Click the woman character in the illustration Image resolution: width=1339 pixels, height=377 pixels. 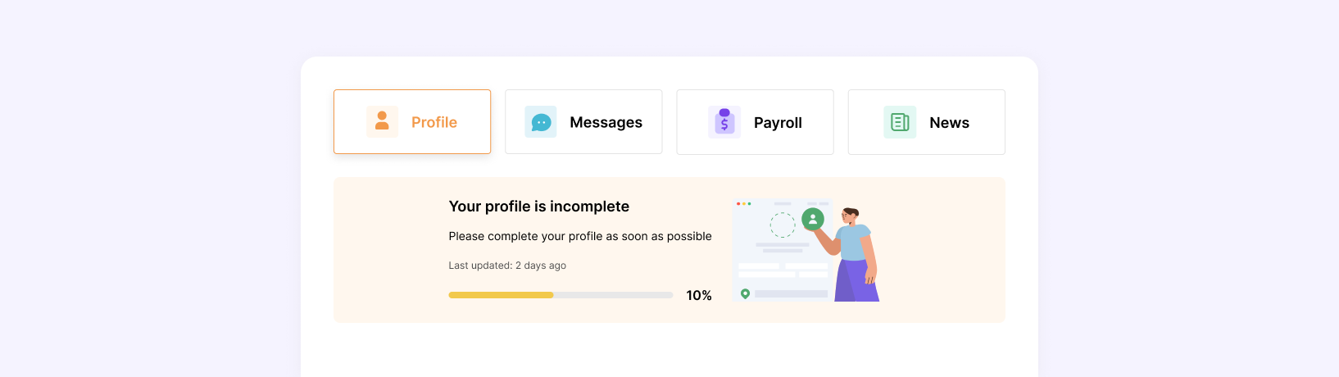(x=856, y=256)
